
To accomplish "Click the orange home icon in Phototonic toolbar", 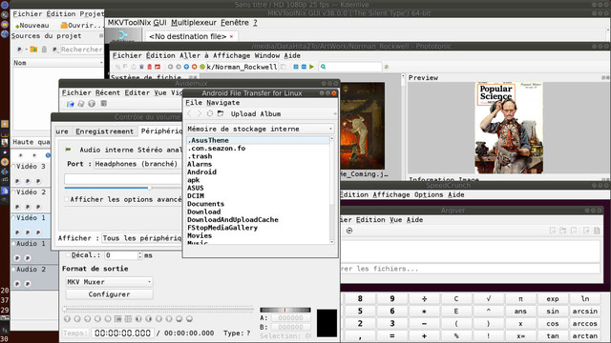I will (x=194, y=67).
